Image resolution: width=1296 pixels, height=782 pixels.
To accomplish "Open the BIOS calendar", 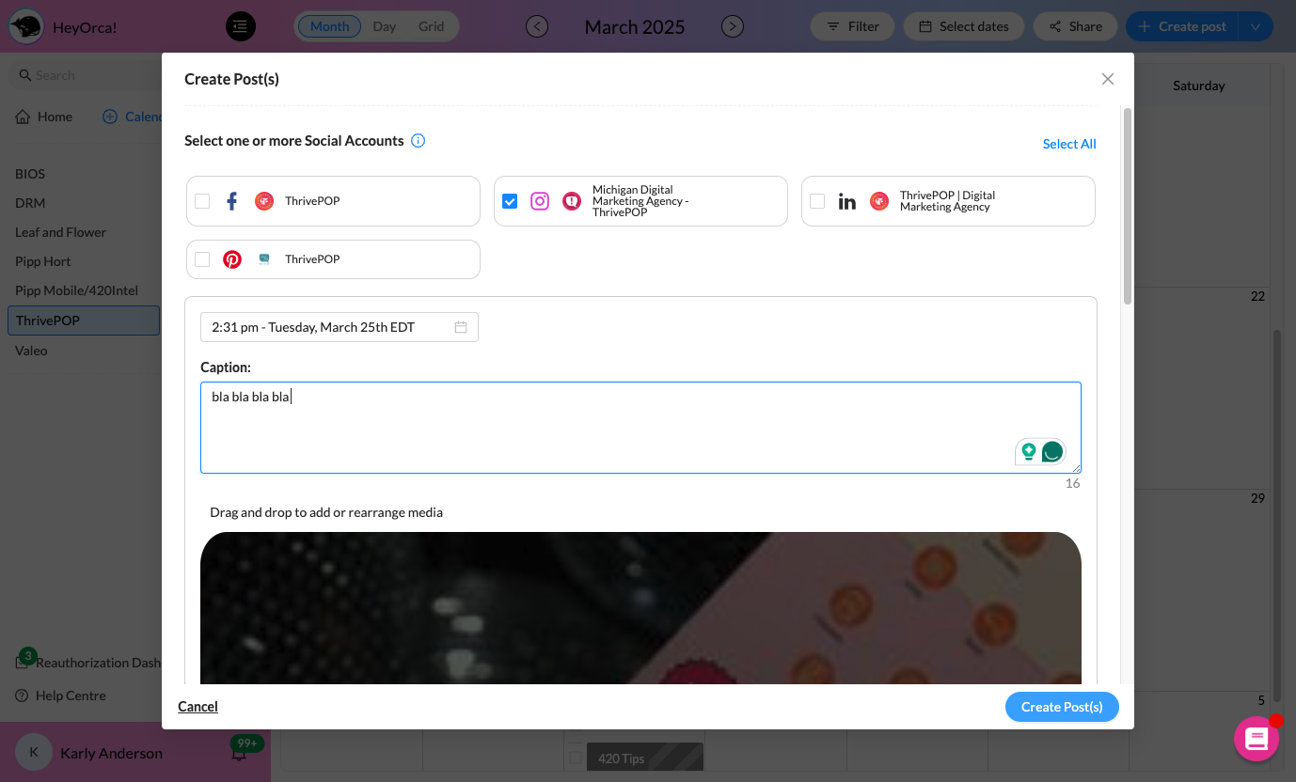I will [x=30, y=174].
